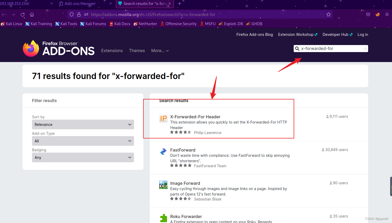
Task: Open the Firefox hamburger menu
Action: (x=387, y=14)
